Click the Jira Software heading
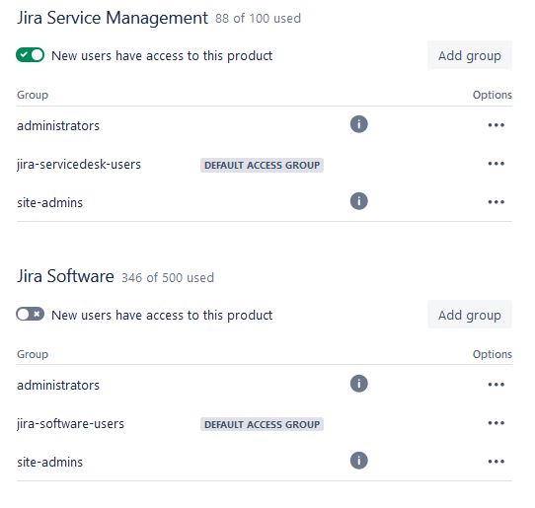 pyautogui.click(x=65, y=276)
